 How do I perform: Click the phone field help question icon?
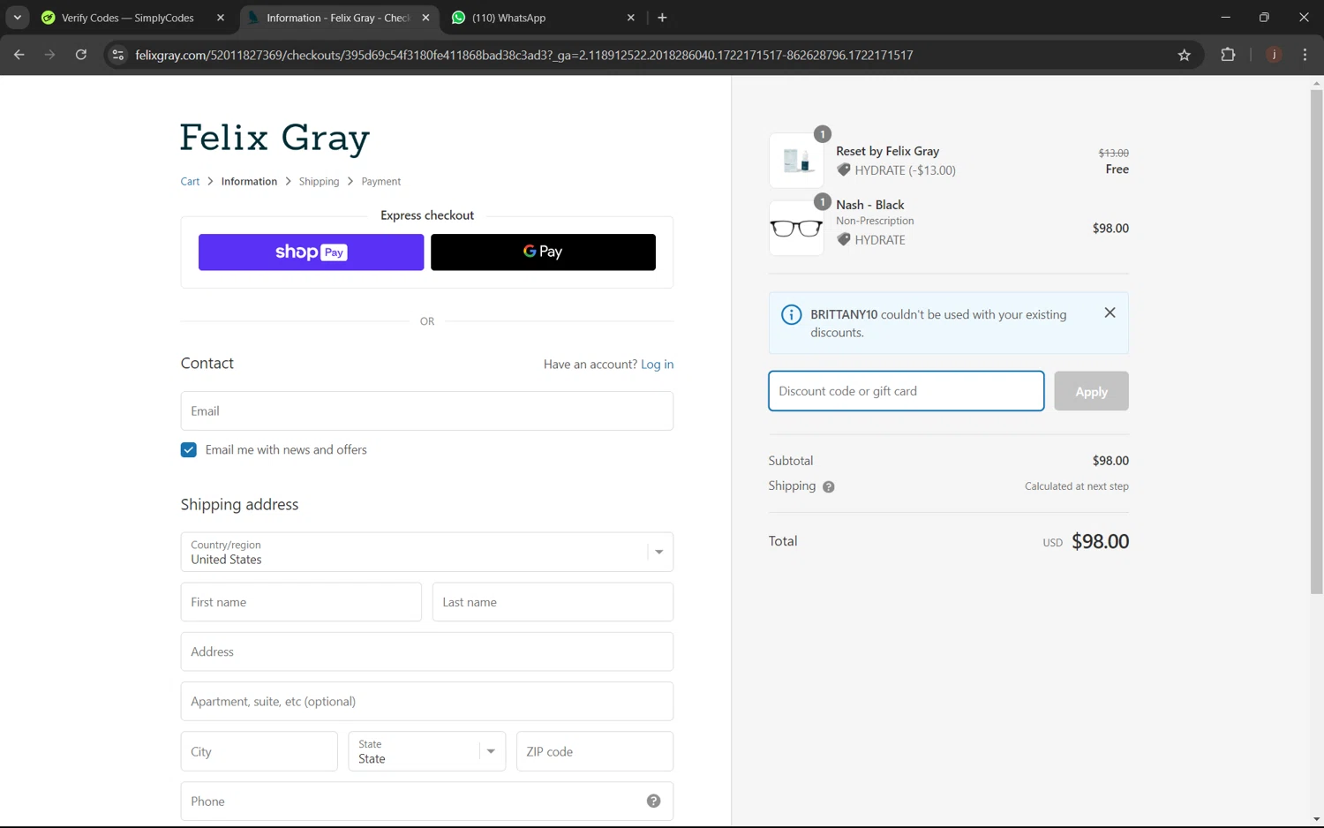[x=653, y=801]
